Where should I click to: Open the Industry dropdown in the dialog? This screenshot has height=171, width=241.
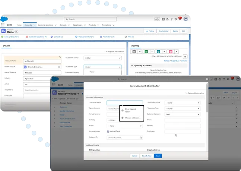click(x=125, y=120)
